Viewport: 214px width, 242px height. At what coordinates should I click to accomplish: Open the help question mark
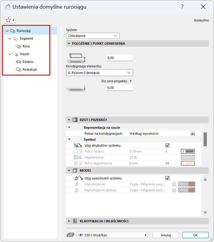(x=182, y=7)
